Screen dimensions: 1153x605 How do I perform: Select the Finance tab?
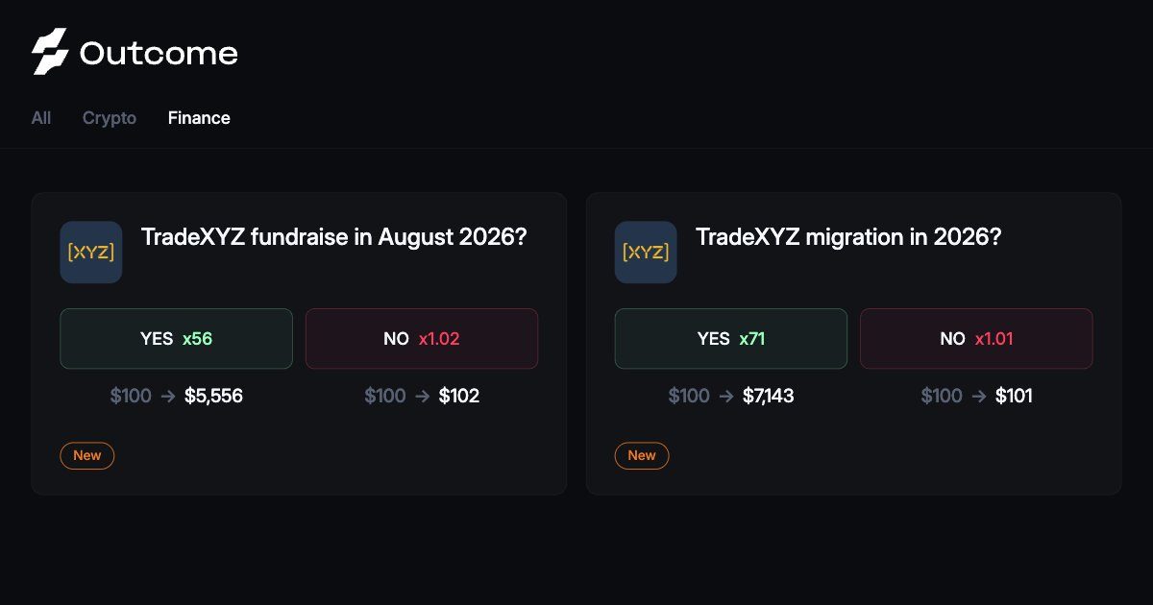point(199,118)
